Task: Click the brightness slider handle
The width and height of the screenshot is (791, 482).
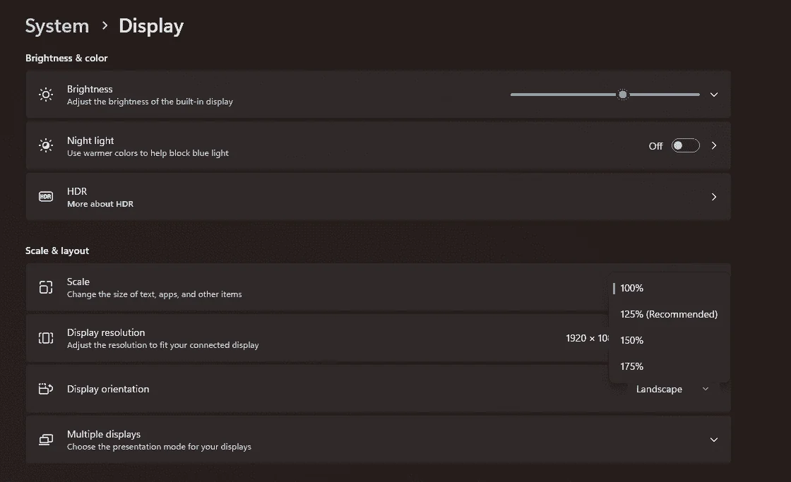Action: (623, 95)
